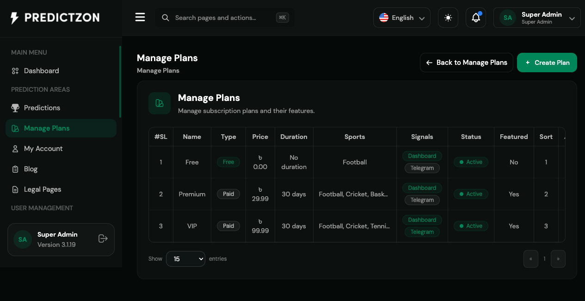Click Dashboard signal badge in Premium row
This screenshot has height=301, width=585.
click(x=422, y=188)
